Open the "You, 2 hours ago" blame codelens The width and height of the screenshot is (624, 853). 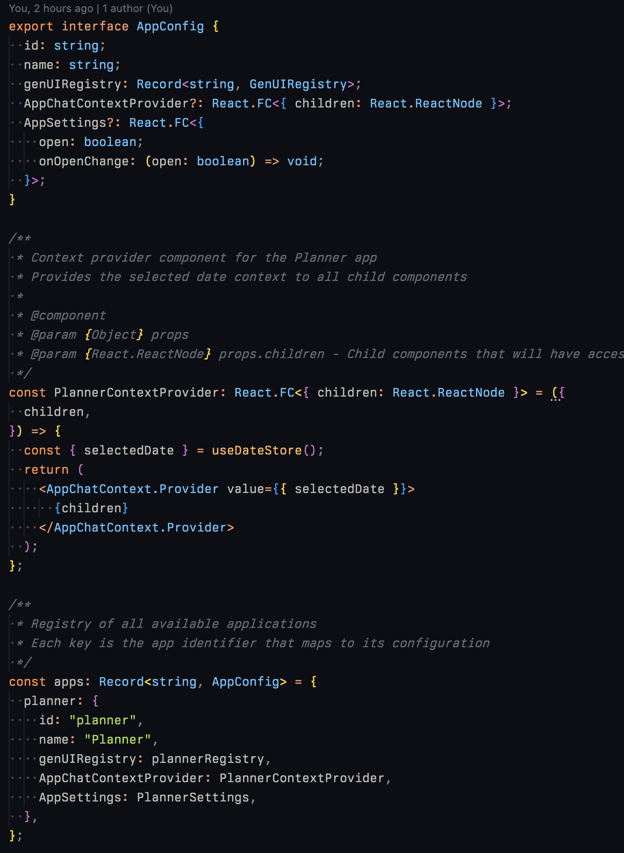pos(51,8)
